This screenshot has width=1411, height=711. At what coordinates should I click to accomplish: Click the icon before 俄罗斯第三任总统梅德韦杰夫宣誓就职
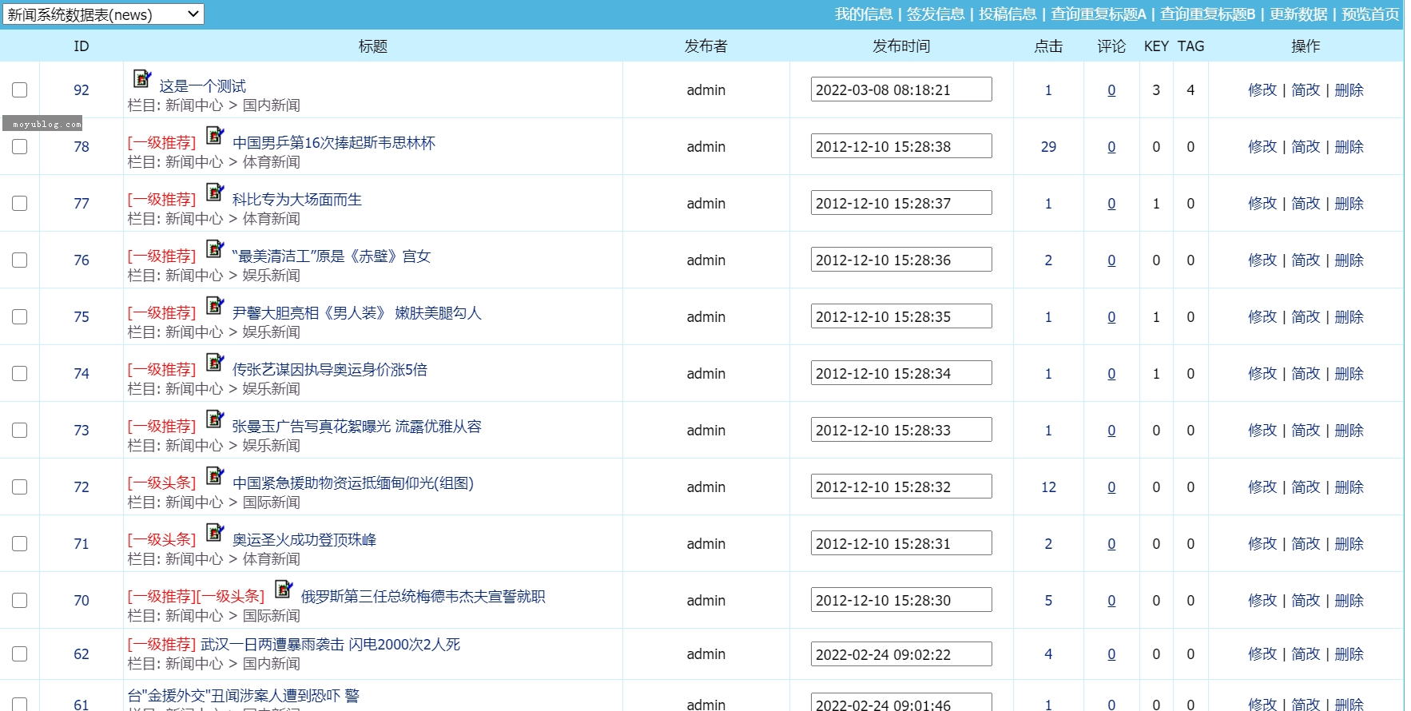[x=284, y=590]
